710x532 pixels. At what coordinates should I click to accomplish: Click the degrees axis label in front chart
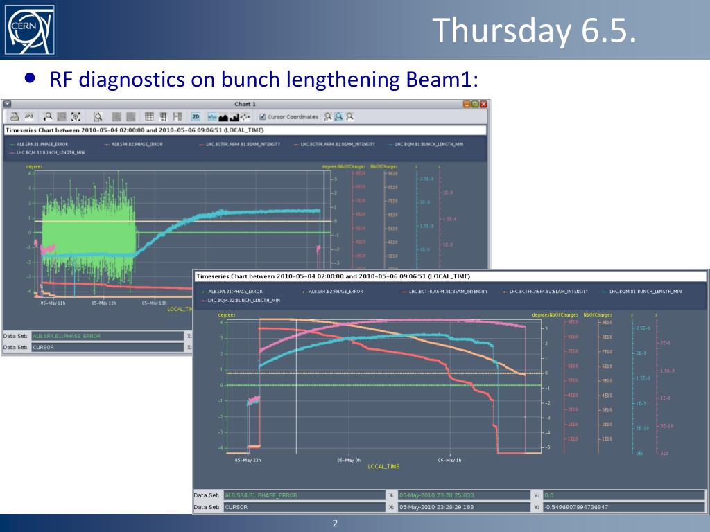pyautogui.click(x=227, y=315)
